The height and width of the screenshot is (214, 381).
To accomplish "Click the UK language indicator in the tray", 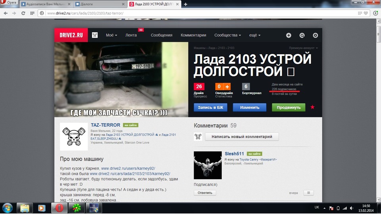I will 317,207.
